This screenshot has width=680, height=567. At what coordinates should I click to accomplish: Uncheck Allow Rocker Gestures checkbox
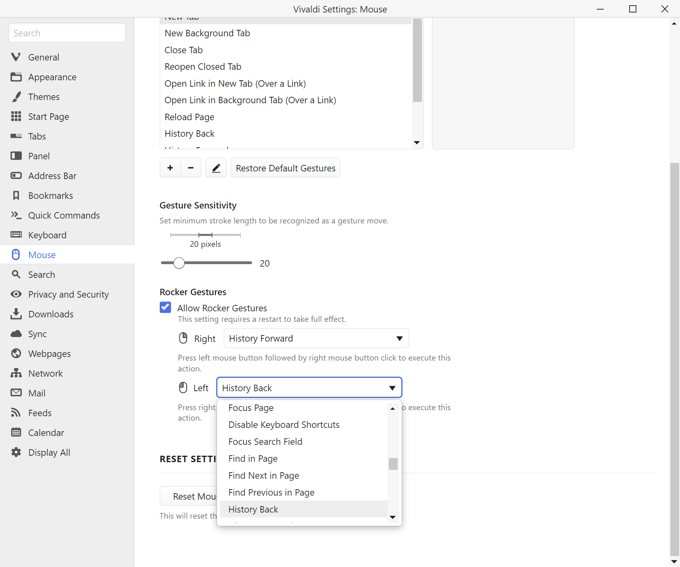tap(165, 308)
